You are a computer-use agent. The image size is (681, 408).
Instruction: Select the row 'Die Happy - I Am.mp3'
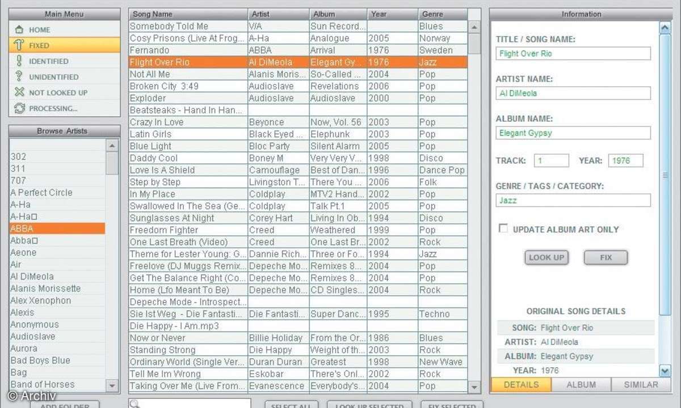[x=299, y=326]
